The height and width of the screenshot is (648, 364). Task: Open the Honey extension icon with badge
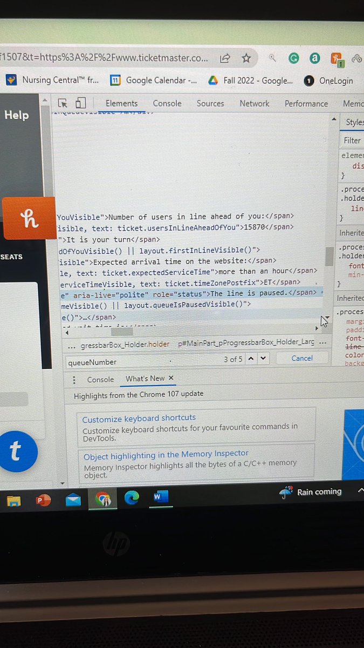[338, 59]
